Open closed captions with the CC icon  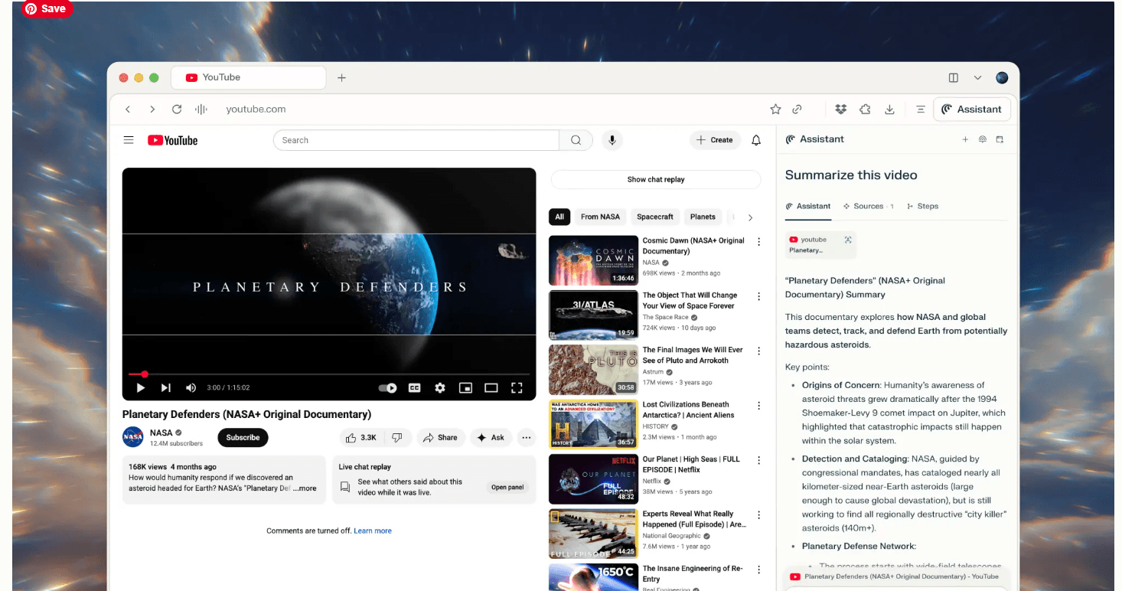(414, 387)
